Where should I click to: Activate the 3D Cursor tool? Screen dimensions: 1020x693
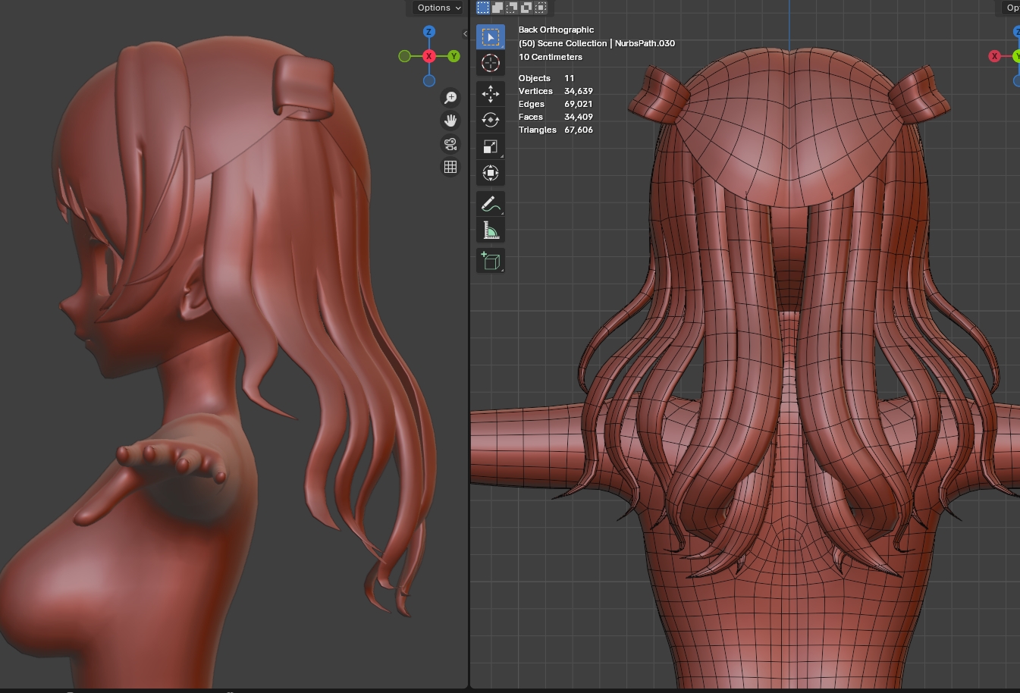click(491, 63)
